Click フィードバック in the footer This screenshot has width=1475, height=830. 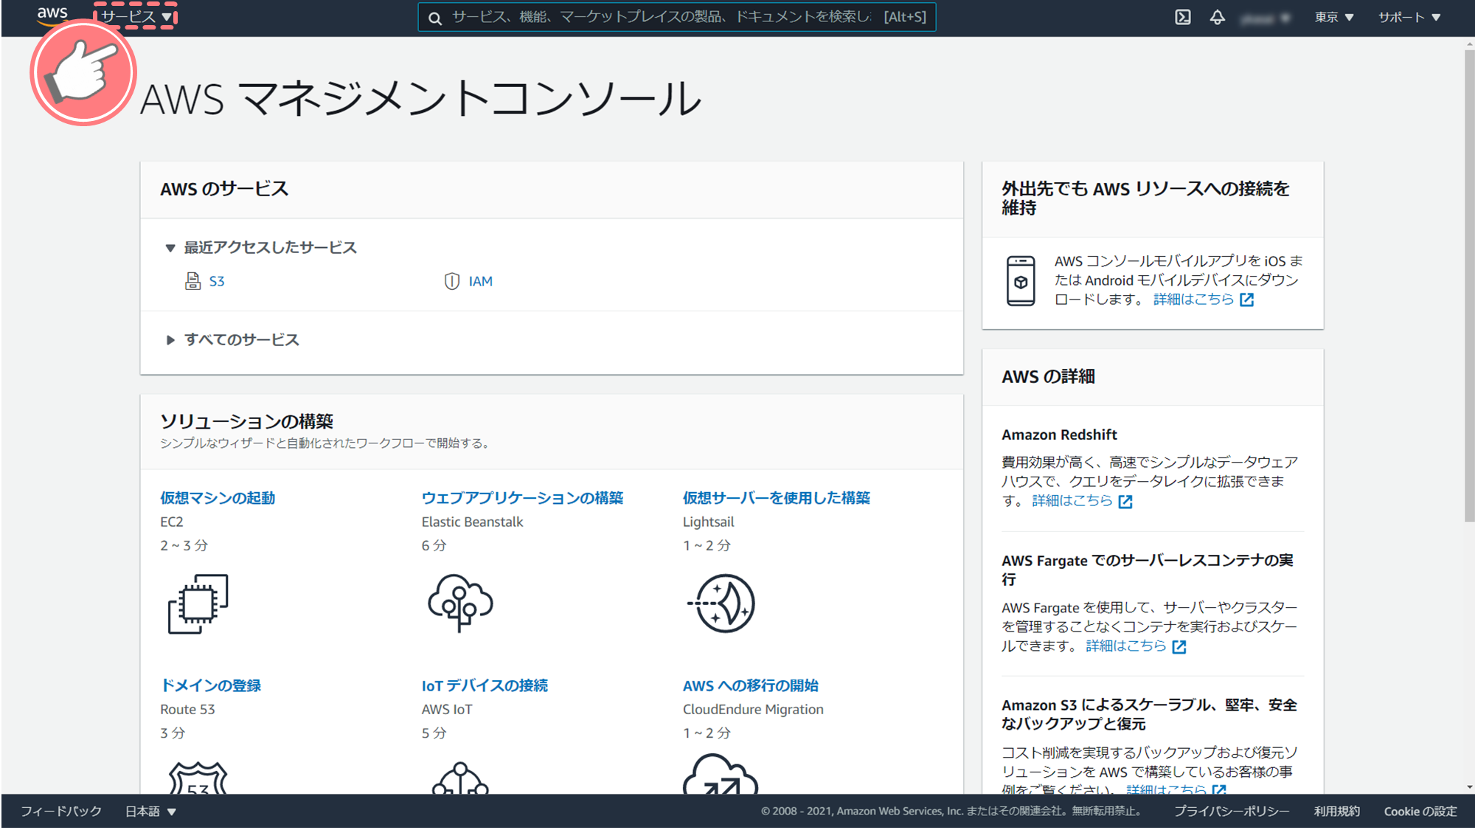pos(61,812)
